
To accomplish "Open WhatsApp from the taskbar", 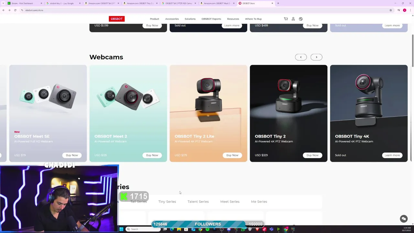I will pos(243,229).
